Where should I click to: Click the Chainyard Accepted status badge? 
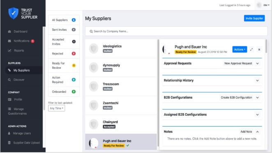(x=109, y=127)
